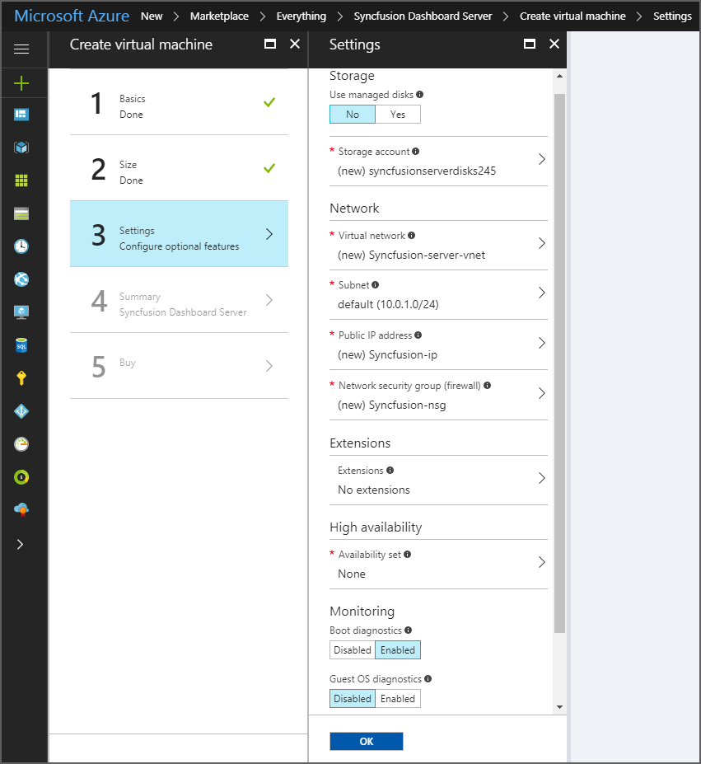701x764 pixels.
Task: Click info icon beside Subnet
Action: (375, 285)
